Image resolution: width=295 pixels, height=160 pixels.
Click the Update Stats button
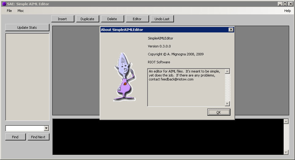click(27, 28)
